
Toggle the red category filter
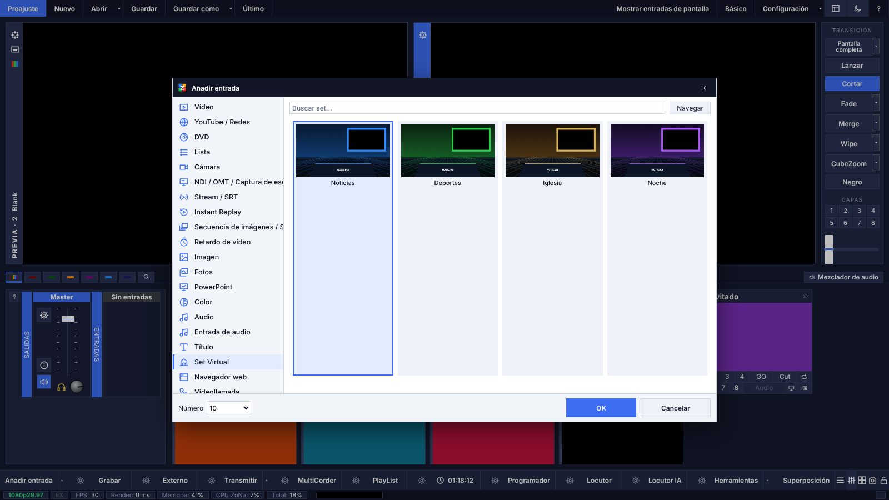pyautogui.click(x=33, y=277)
